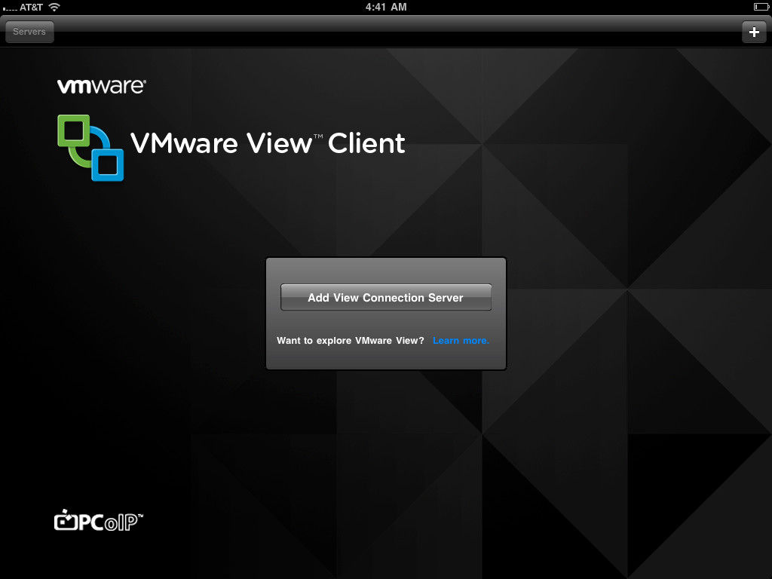Open the Servers list button
Screen dimensions: 772x579
pyautogui.click(x=29, y=32)
